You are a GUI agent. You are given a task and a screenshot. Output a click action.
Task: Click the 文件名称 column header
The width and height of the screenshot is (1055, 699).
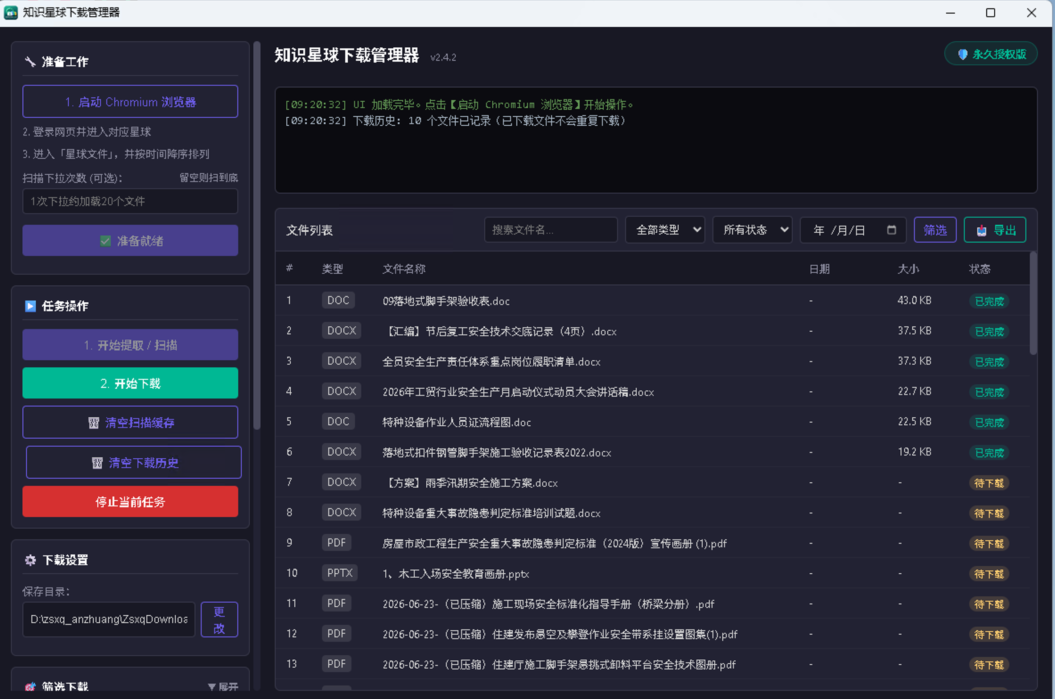404,269
